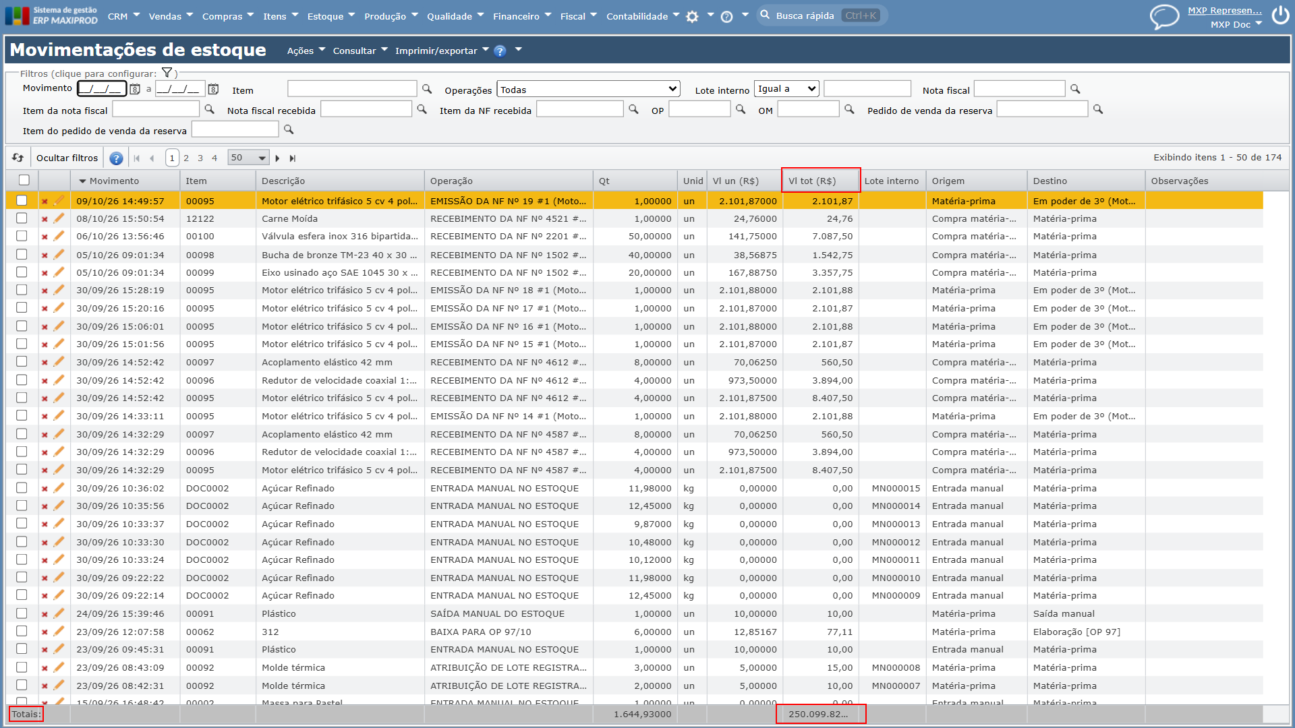
Task: Delete the Carne Moída movement row
Action: click(45, 219)
